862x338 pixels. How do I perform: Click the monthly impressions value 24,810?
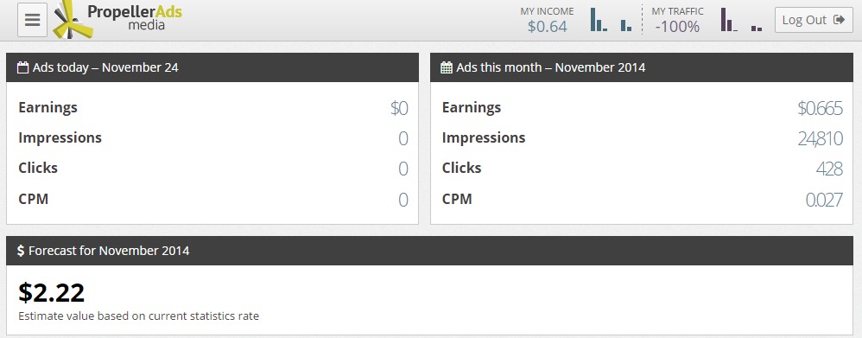(820, 138)
